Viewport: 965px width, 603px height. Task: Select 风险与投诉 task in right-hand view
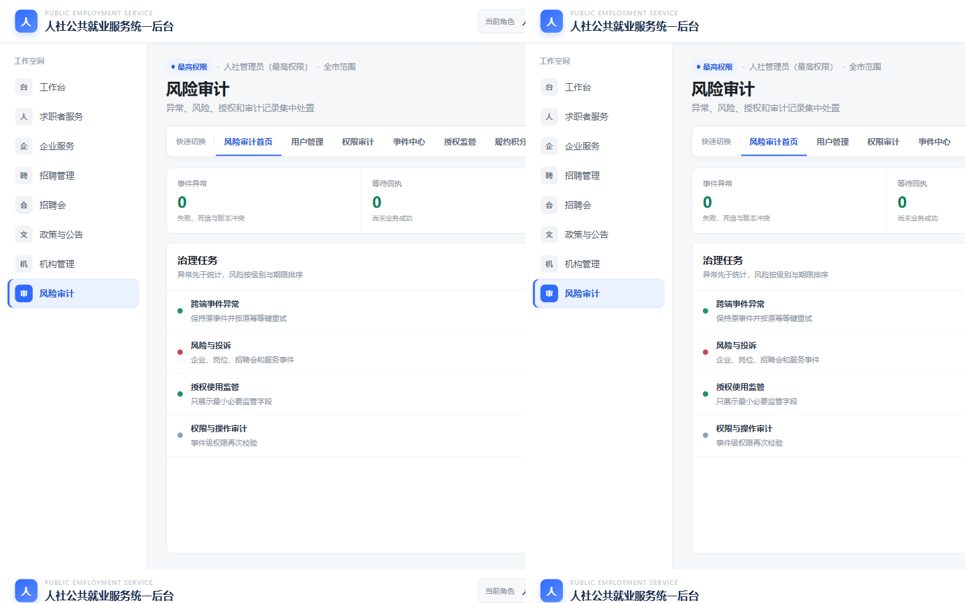[x=828, y=352]
